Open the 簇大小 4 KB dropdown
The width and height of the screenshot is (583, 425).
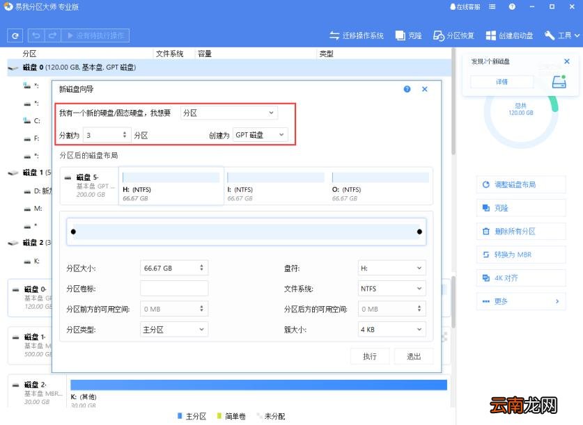392,330
